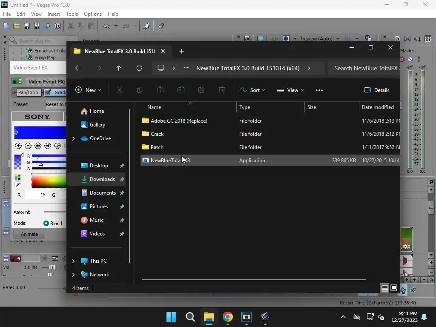436x327 pixels.
Task: Open Downloads in navigation pane
Action: point(97,179)
